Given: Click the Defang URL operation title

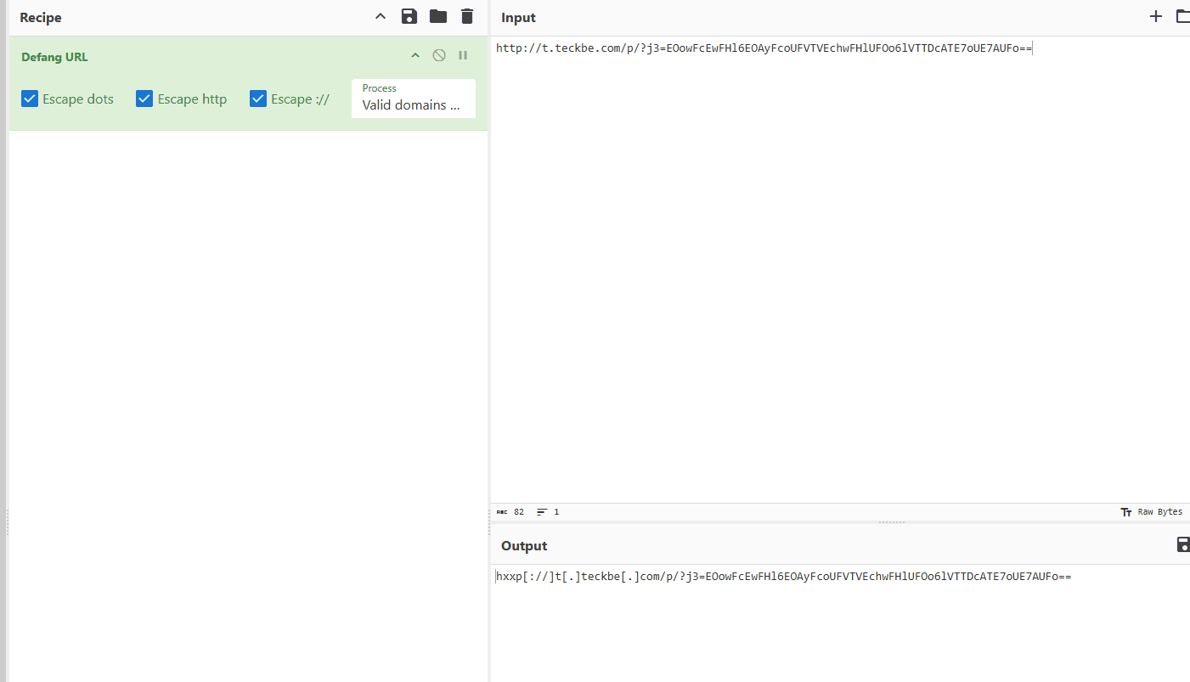Looking at the screenshot, I should [54, 57].
